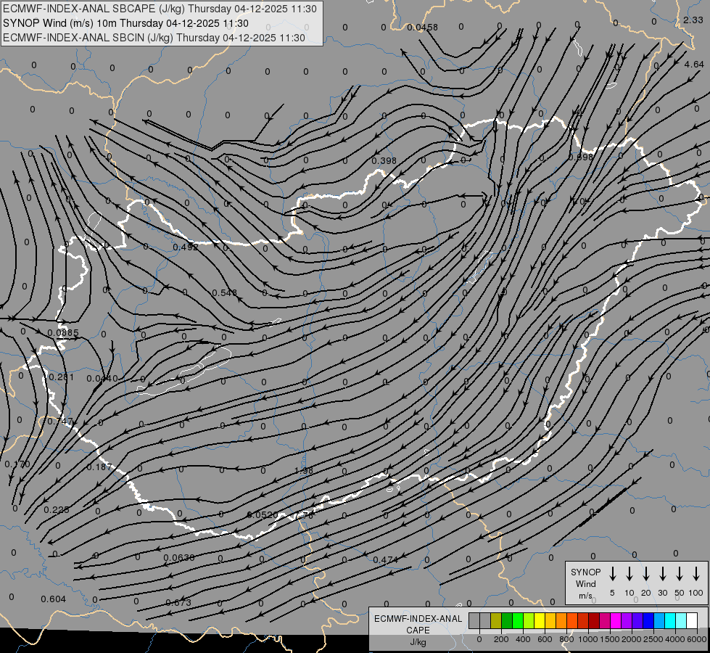Click the J/kg unit label in legend

point(418,642)
